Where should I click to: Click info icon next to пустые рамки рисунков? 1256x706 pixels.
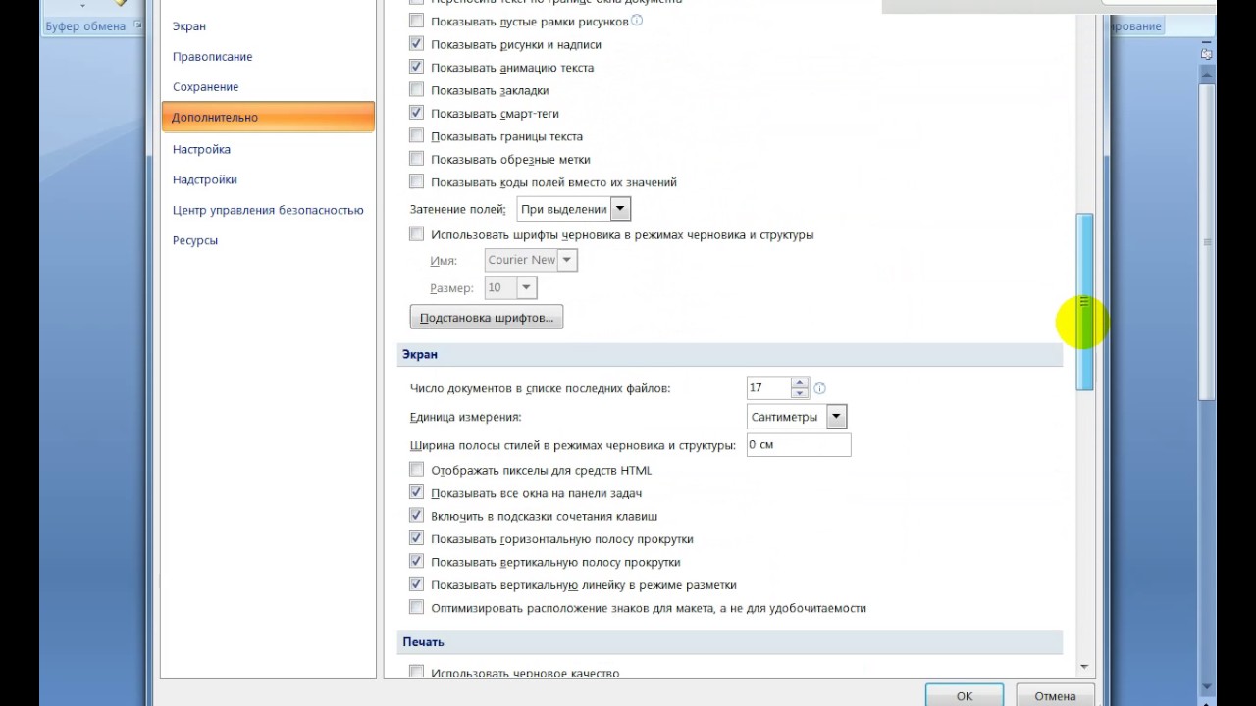point(637,20)
